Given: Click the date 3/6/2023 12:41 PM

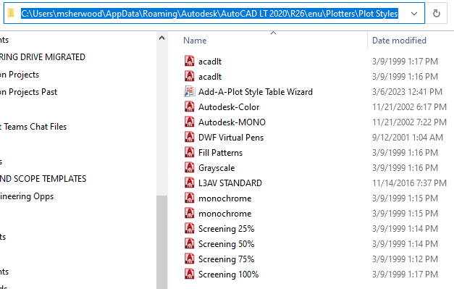Looking at the screenshot, I should tap(407, 92).
